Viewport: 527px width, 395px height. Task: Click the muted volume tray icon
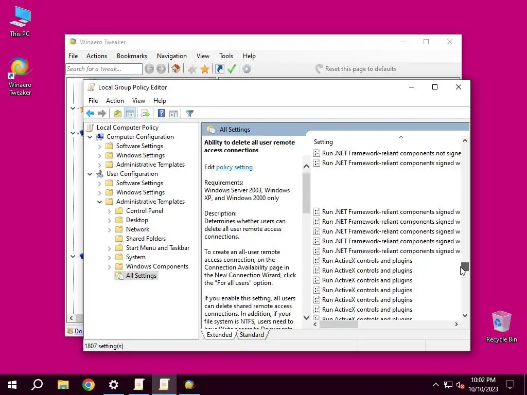tap(461, 385)
